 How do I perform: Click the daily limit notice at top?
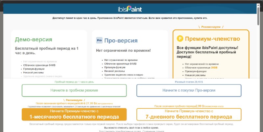coord(130,18)
